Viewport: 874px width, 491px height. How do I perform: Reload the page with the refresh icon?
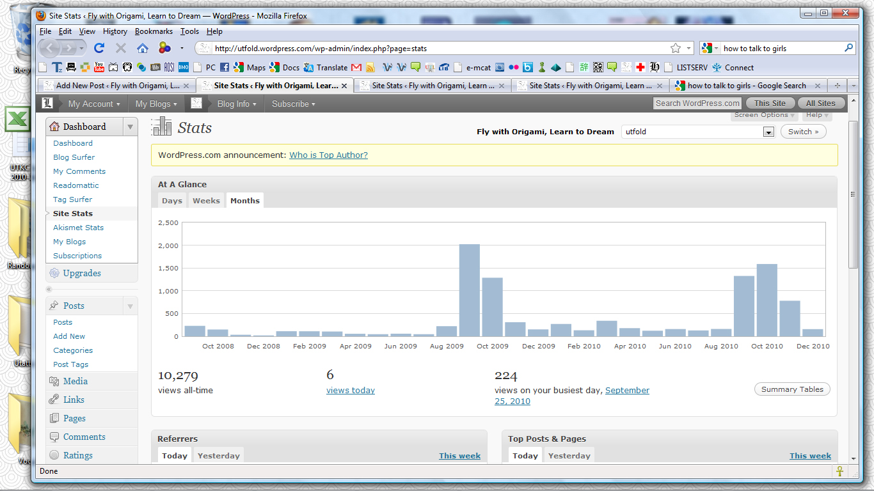click(x=99, y=48)
